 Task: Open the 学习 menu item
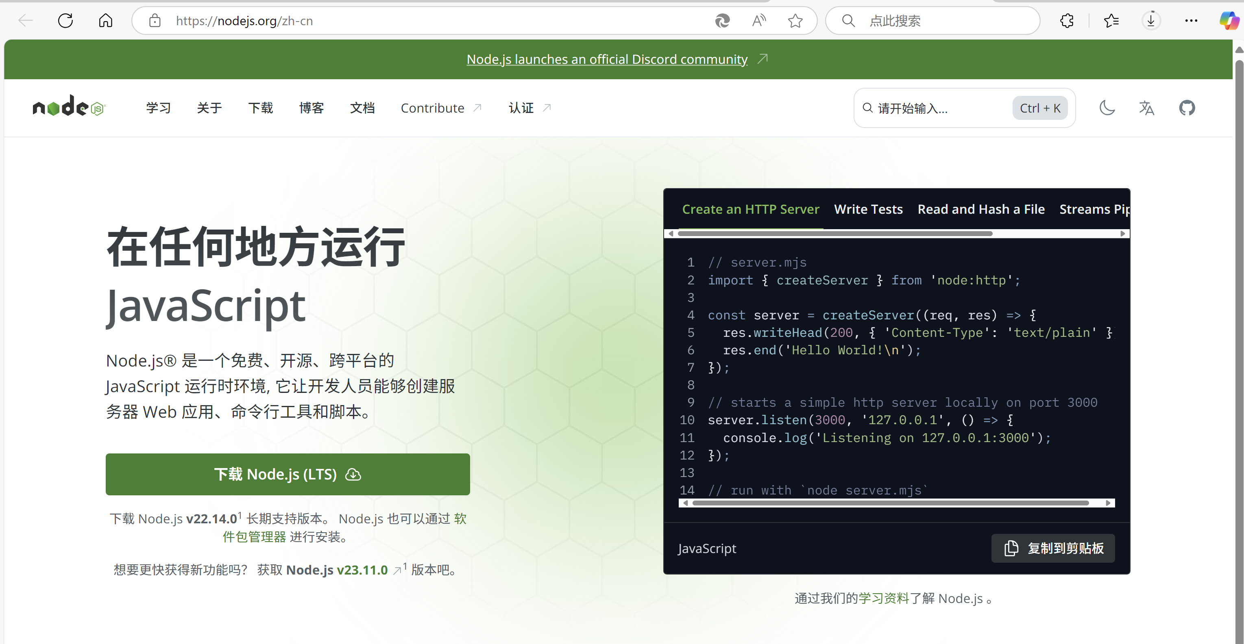click(x=159, y=108)
